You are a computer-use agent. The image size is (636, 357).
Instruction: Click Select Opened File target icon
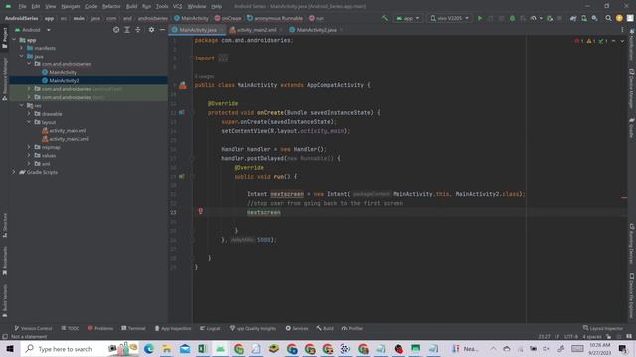pos(116,30)
